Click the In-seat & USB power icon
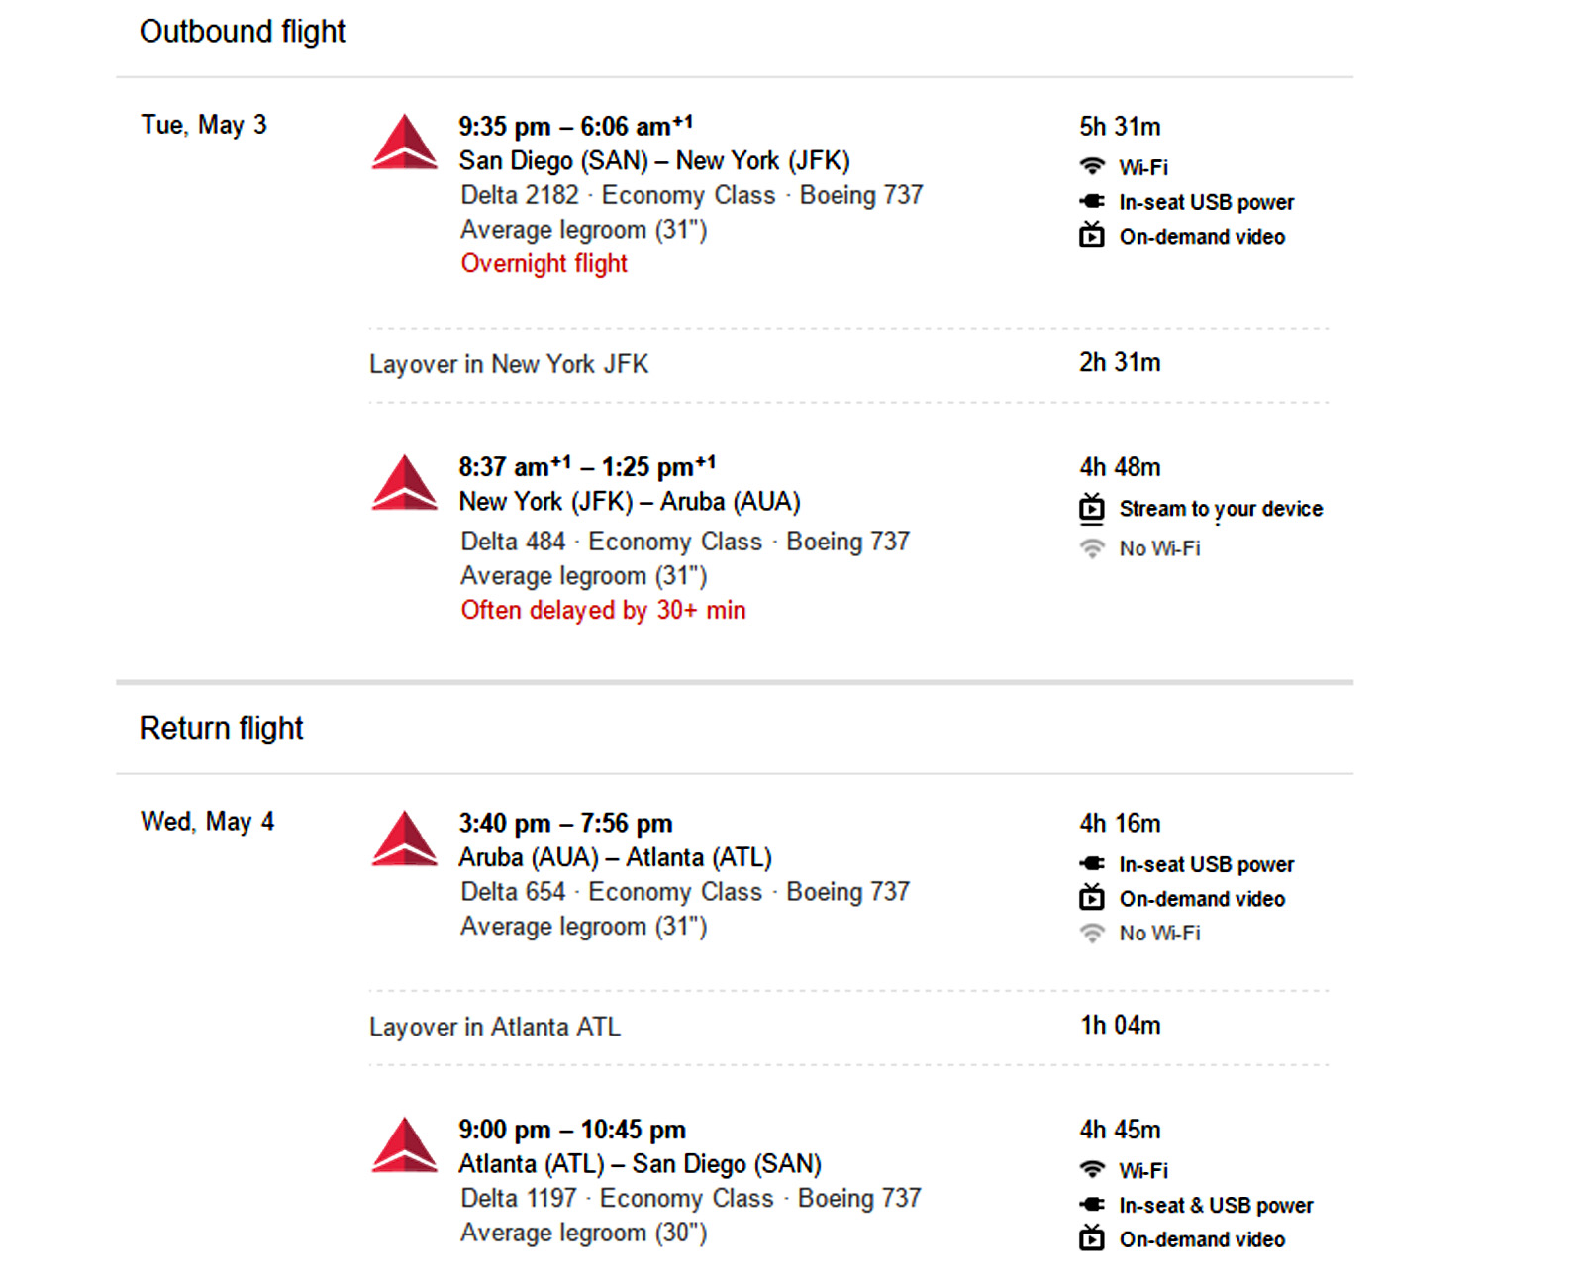This screenshot has height=1283, width=1584. click(x=1092, y=1205)
